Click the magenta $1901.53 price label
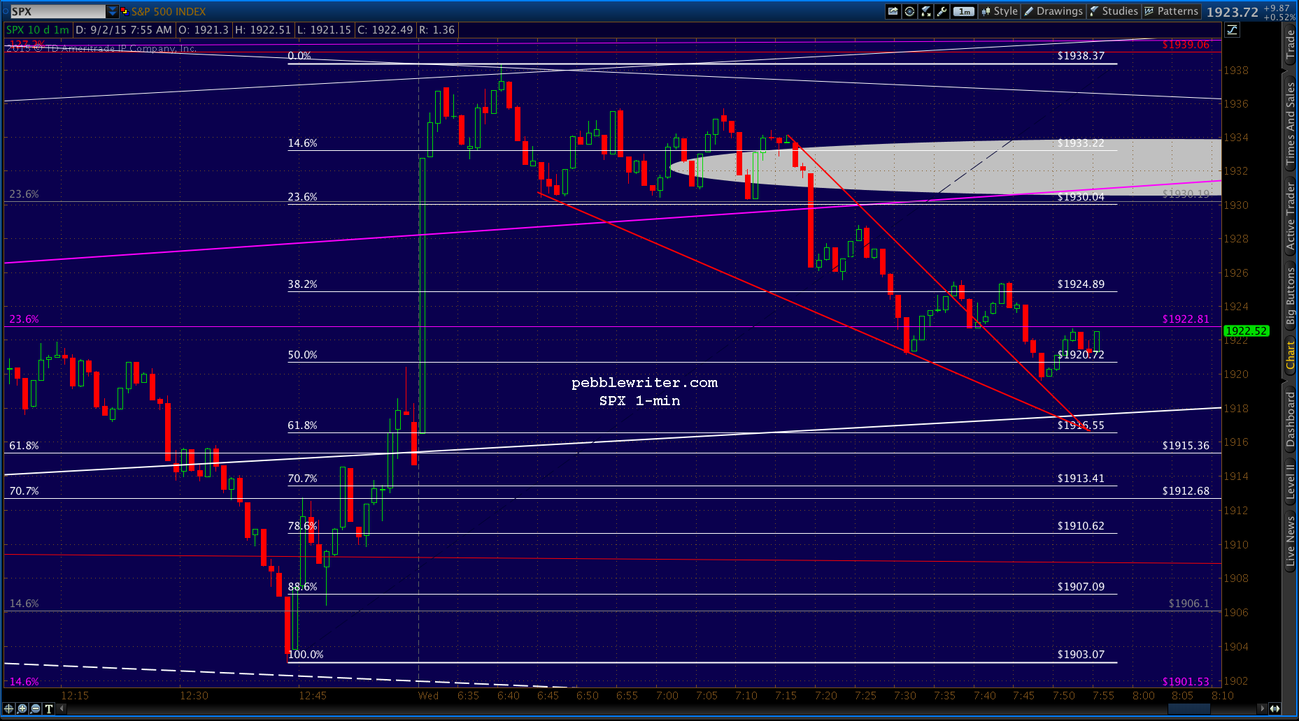Viewport: 1299px width, 721px height. coord(1186,682)
